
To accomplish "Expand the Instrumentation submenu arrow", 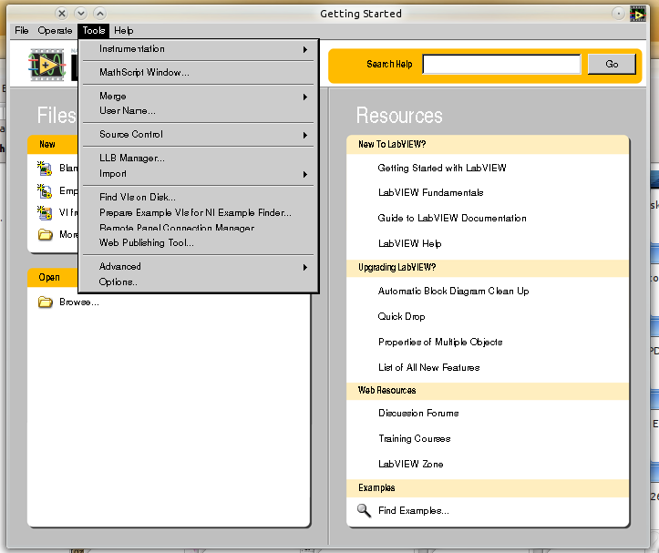I will [x=305, y=49].
